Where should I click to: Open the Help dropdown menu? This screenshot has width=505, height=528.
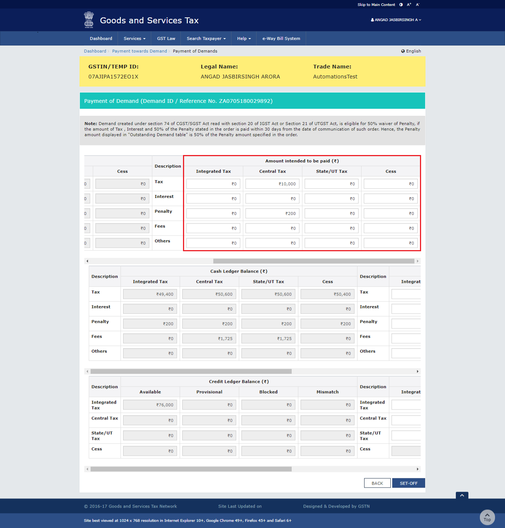point(244,38)
